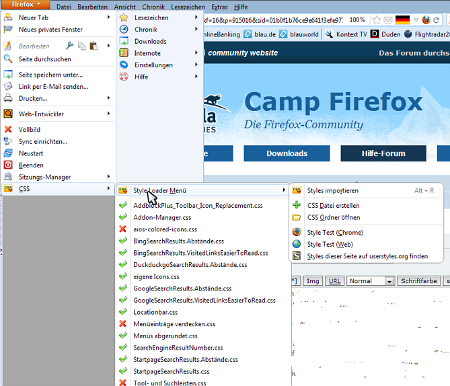Expand the Drucken submenu arrow
The image size is (450, 386).
pos(108,98)
